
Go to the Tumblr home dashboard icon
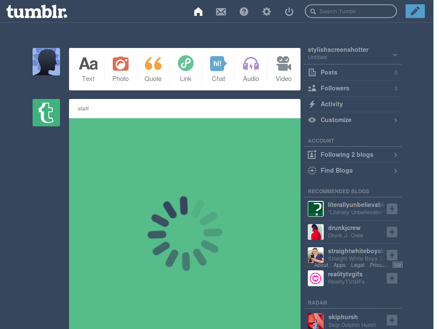[198, 12]
